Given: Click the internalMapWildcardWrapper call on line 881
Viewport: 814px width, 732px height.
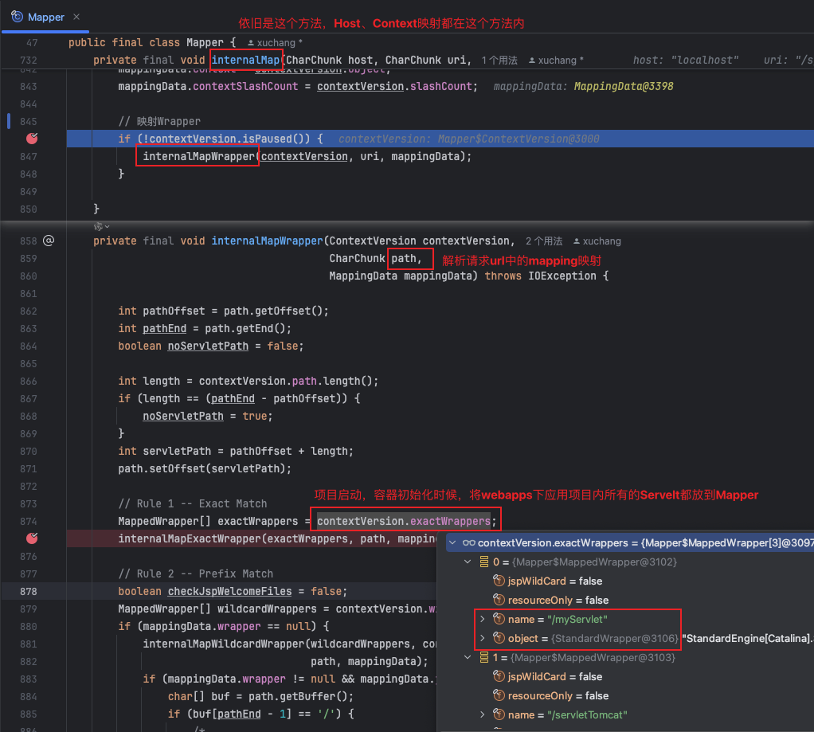Looking at the screenshot, I should point(224,644).
